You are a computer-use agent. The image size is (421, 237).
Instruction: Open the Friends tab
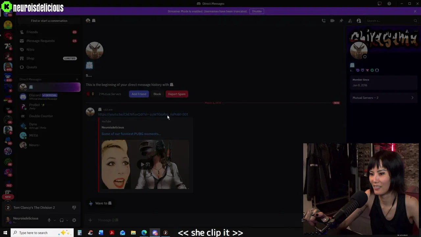(x=49, y=32)
